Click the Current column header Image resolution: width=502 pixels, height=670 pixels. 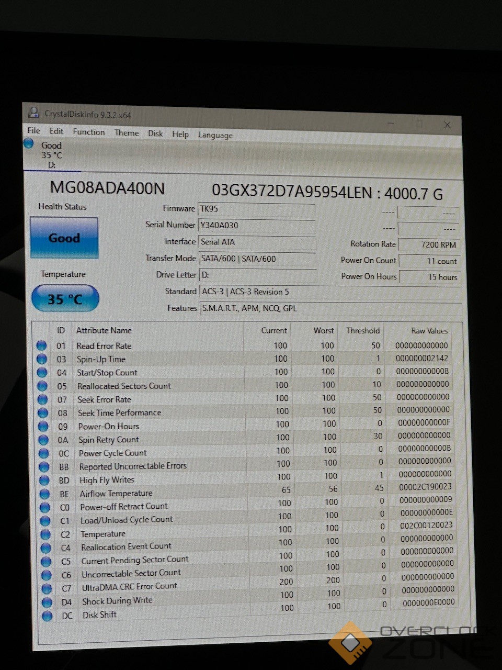(274, 330)
